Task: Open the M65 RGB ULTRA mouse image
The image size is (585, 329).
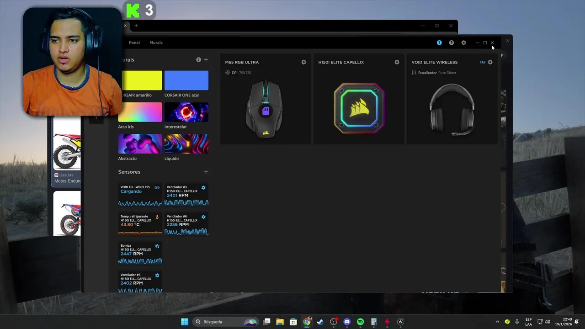Action: click(x=265, y=109)
